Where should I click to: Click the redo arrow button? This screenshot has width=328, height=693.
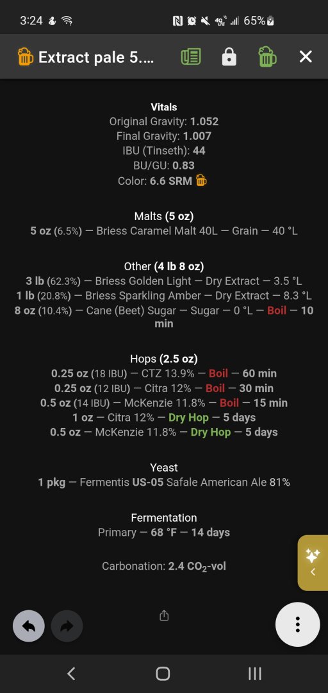[x=67, y=626]
